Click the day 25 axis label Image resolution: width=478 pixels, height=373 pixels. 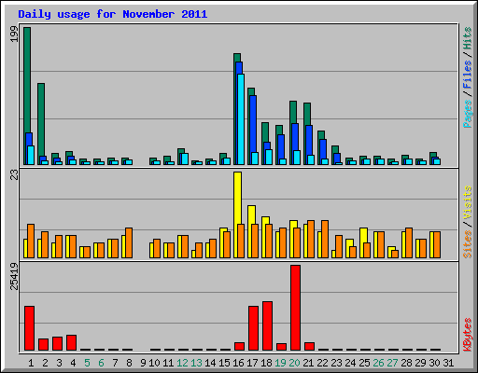point(364,363)
